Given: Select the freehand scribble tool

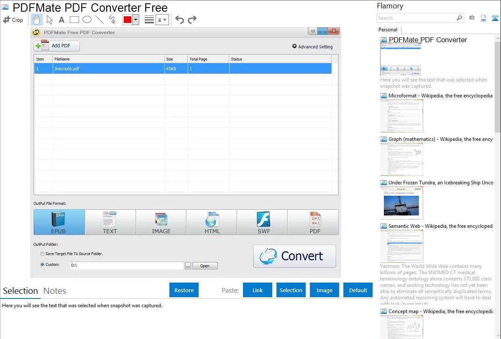Looking at the screenshot, I should coord(112,20).
